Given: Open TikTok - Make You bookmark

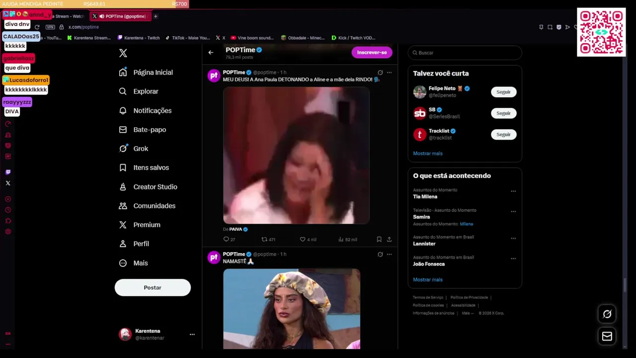Looking at the screenshot, I should [188, 38].
